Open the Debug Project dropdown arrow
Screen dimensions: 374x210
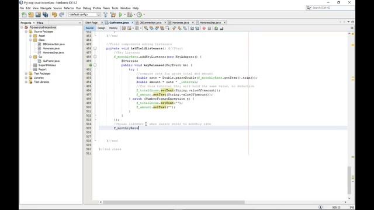click(x=134, y=15)
